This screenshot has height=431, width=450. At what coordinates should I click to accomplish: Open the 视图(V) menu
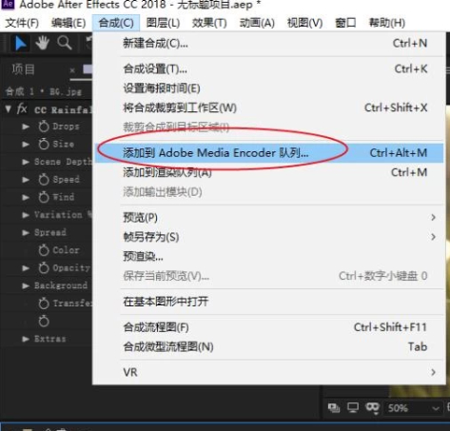coord(304,23)
